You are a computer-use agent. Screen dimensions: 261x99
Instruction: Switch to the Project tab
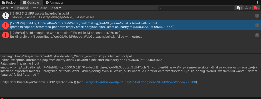tap(9, 3)
